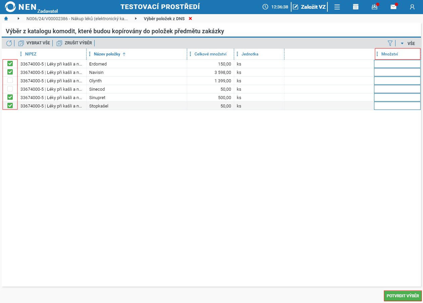This screenshot has width=423, height=303.
Task: Check the Olynth row checkbox
Action: [x=10, y=80]
